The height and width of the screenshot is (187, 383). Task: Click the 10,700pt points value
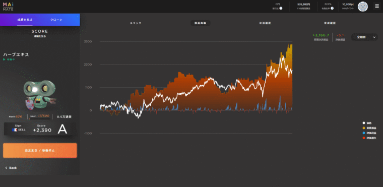348,5
